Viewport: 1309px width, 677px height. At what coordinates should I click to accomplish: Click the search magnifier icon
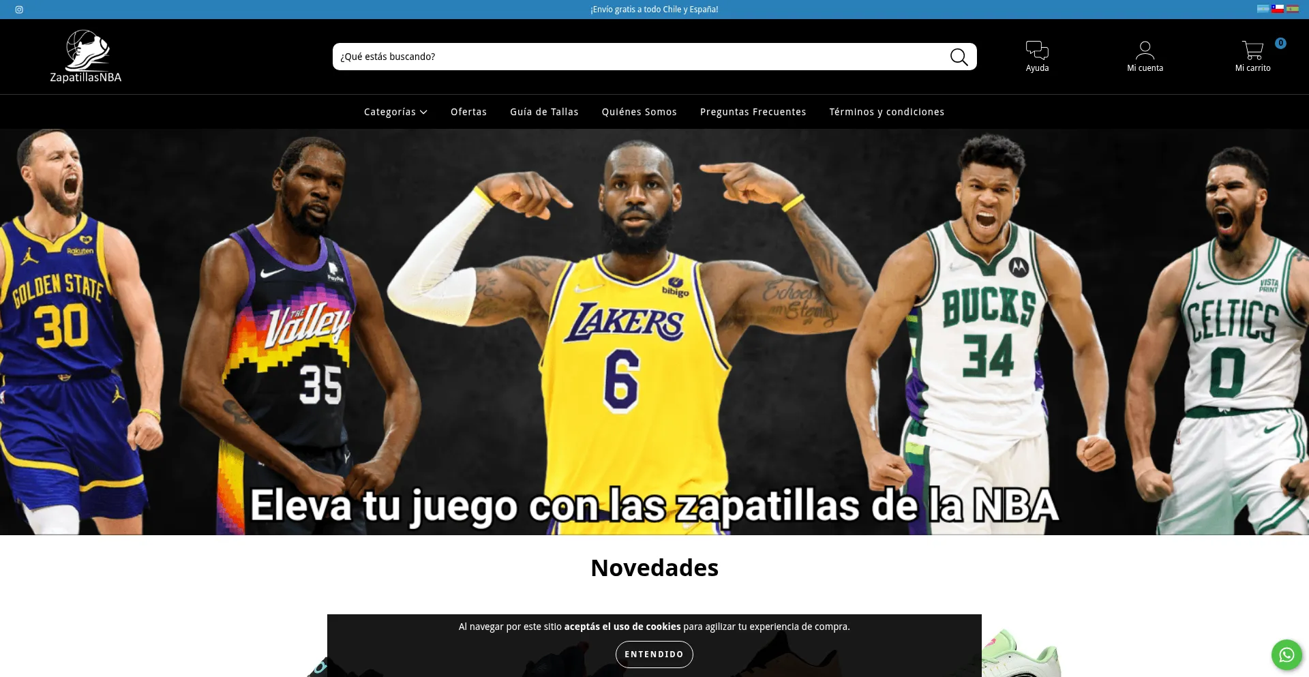click(x=959, y=57)
